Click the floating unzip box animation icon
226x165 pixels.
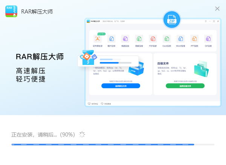pyautogui.click(x=88, y=58)
